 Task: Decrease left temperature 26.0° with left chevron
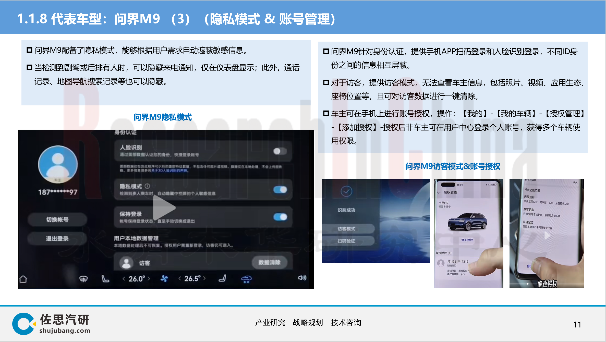pyautogui.click(x=124, y=278)
